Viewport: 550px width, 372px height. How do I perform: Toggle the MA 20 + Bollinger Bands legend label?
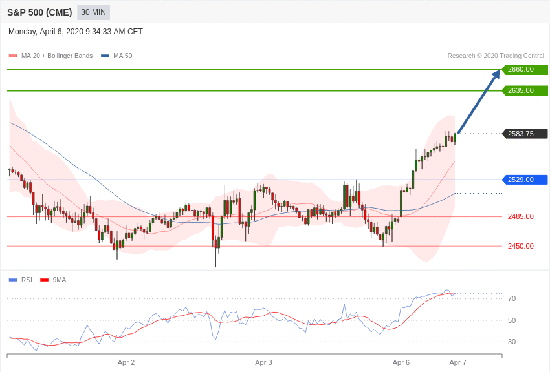(57, 56)
